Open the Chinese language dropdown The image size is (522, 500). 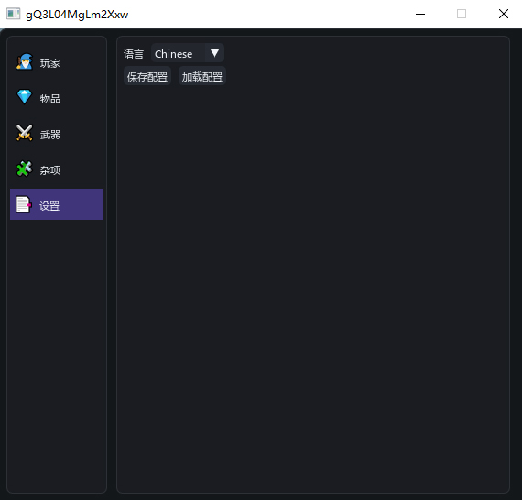(188, 53)
